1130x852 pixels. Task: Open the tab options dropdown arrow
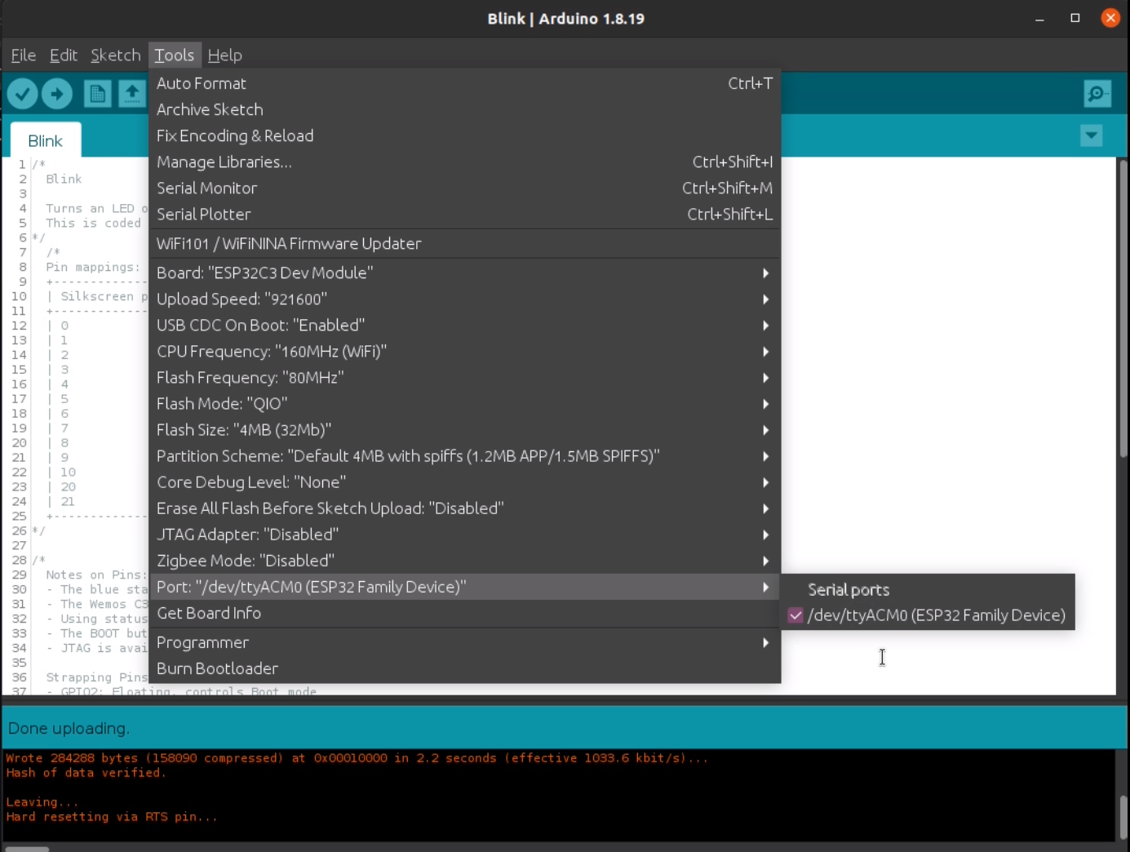(x=1091, y=135)
